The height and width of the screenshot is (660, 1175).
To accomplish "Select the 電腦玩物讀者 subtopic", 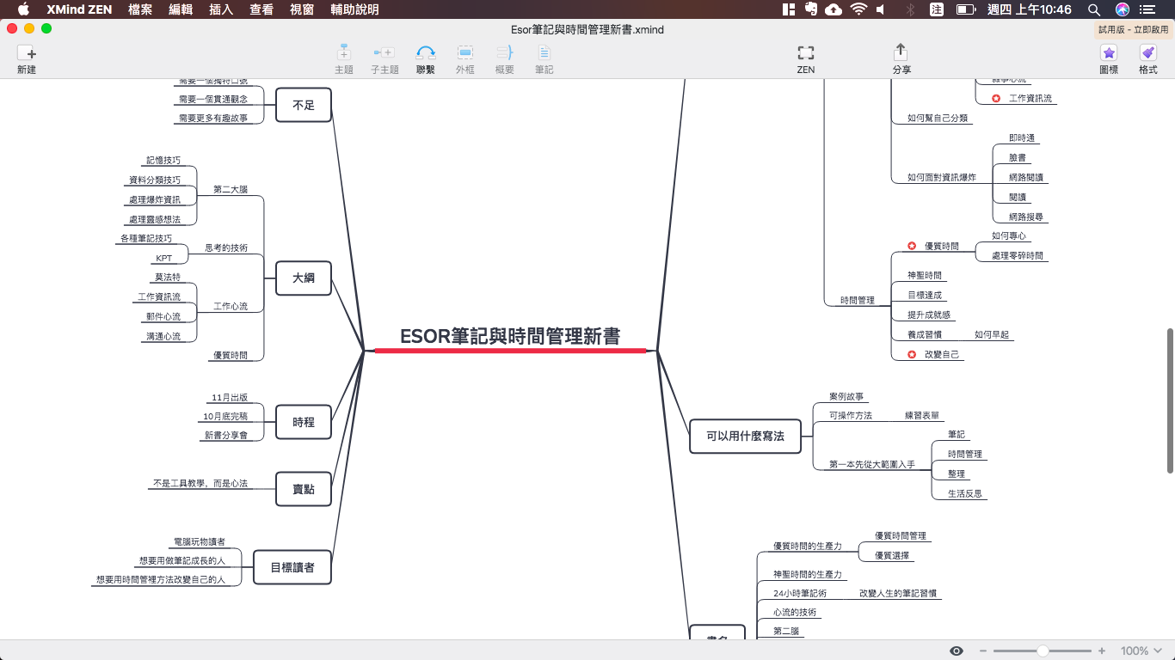I will click(x=200, y=541).
